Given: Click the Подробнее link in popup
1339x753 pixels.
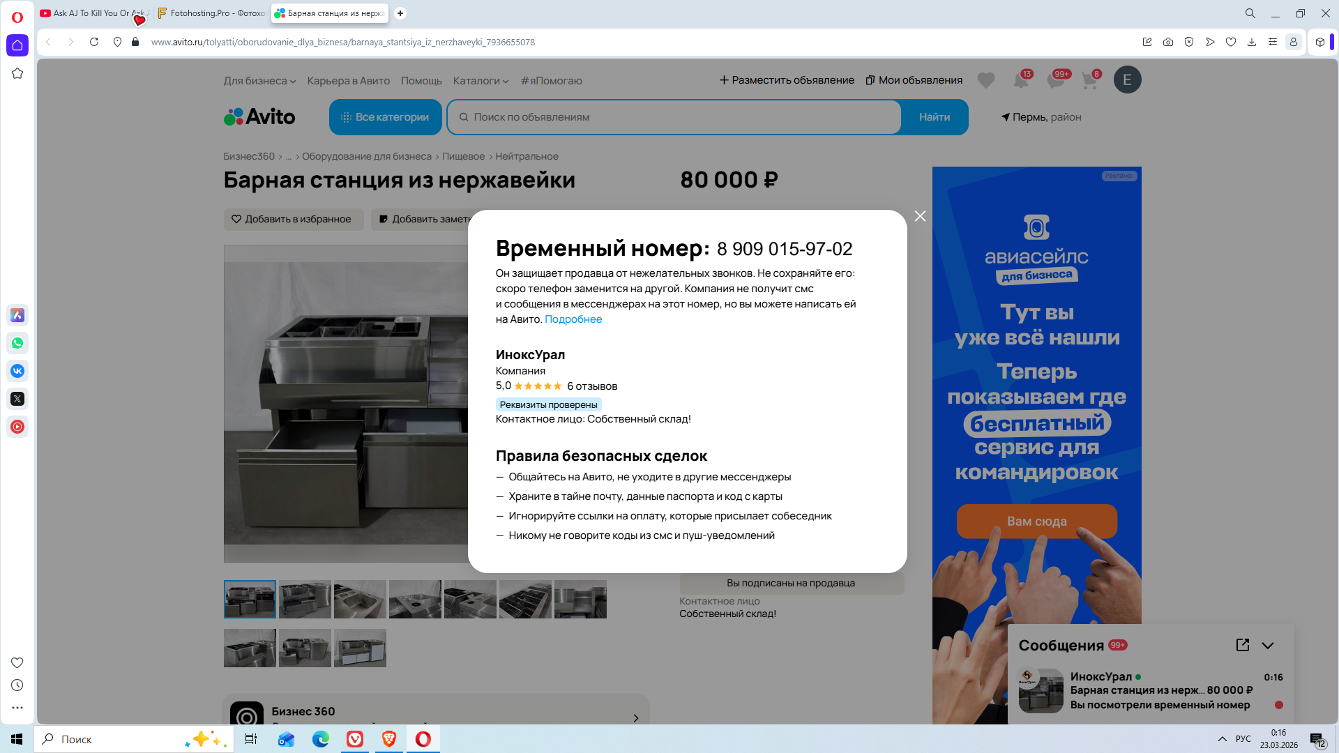Looking at the screenshot, I should (x=573, y=319).
